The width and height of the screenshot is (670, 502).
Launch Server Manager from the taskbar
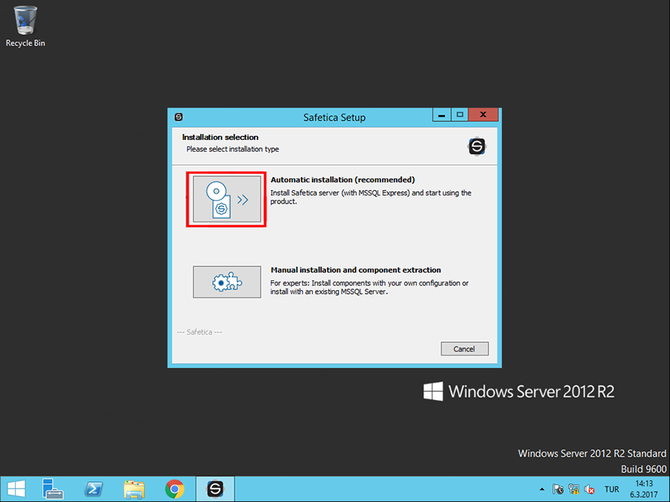[x=53, y=489]
